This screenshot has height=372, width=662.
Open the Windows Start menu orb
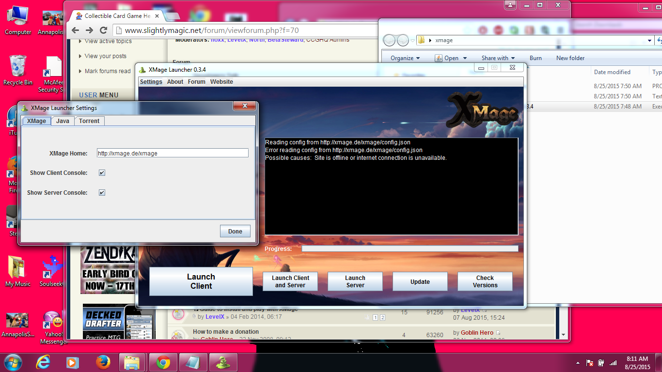[13, 362]
